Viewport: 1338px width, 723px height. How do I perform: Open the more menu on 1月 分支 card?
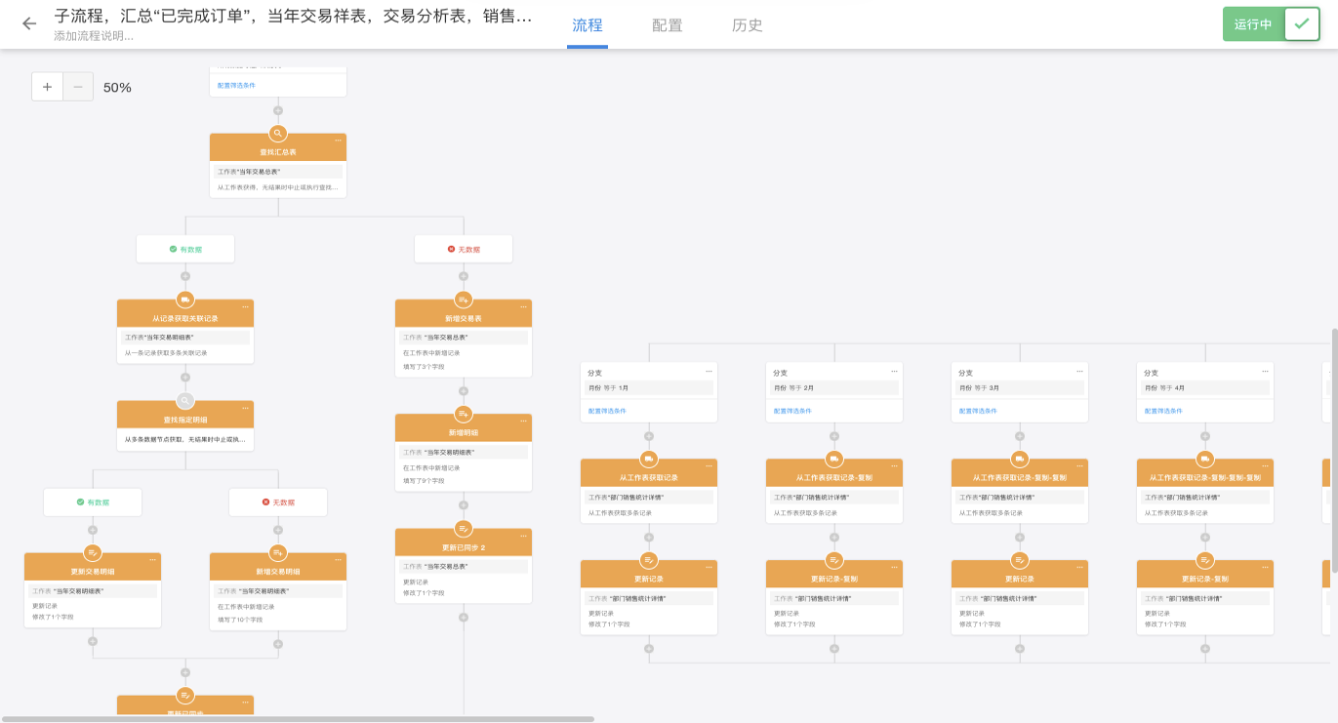pyautogui.click(x=709, y=371)
